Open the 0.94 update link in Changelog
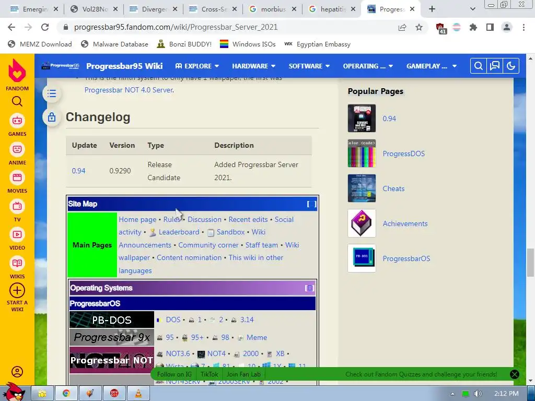This screenshot has width=535, height=401. 78,171
